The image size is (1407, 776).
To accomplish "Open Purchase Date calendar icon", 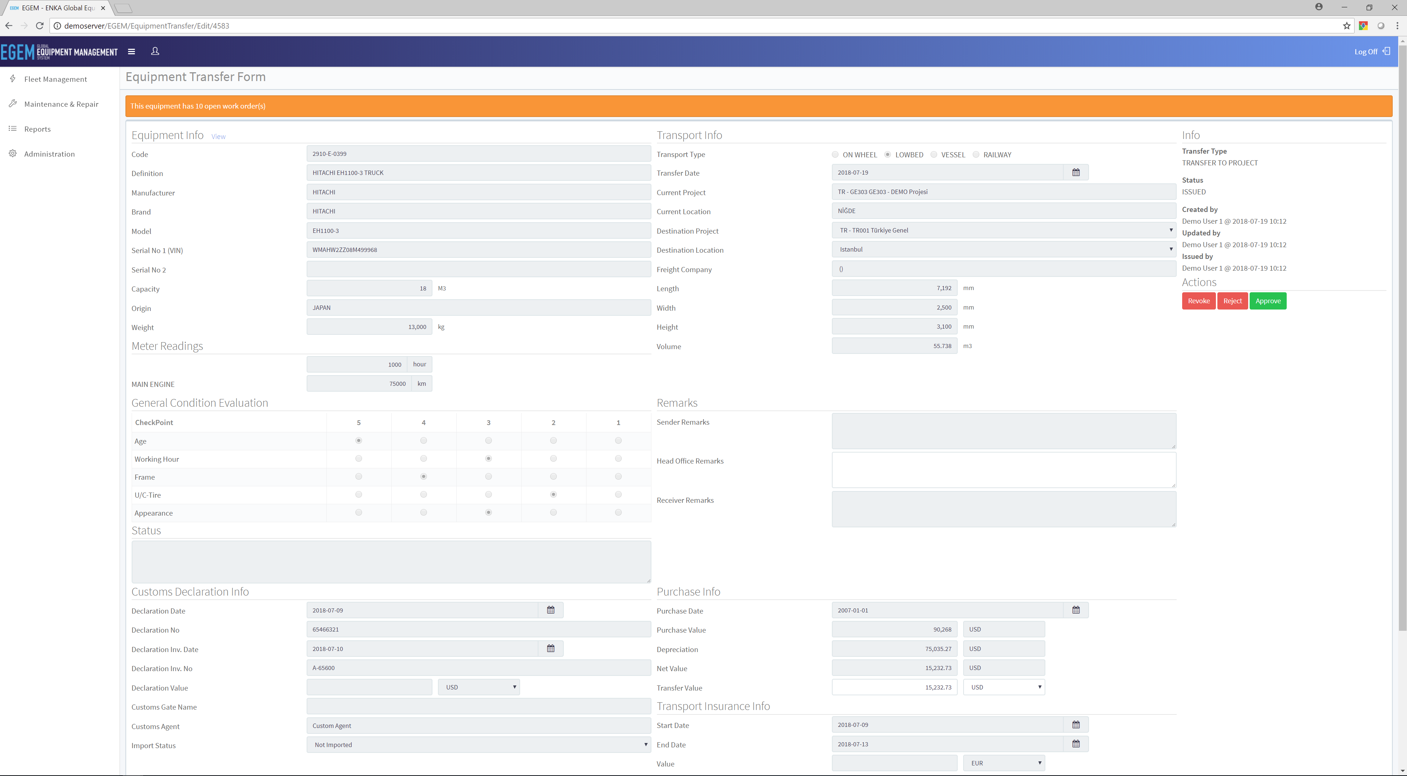I will pos(1075,610).
